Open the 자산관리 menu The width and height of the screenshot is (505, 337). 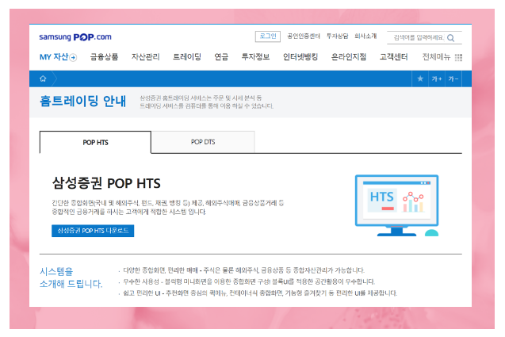pos(146,57)
